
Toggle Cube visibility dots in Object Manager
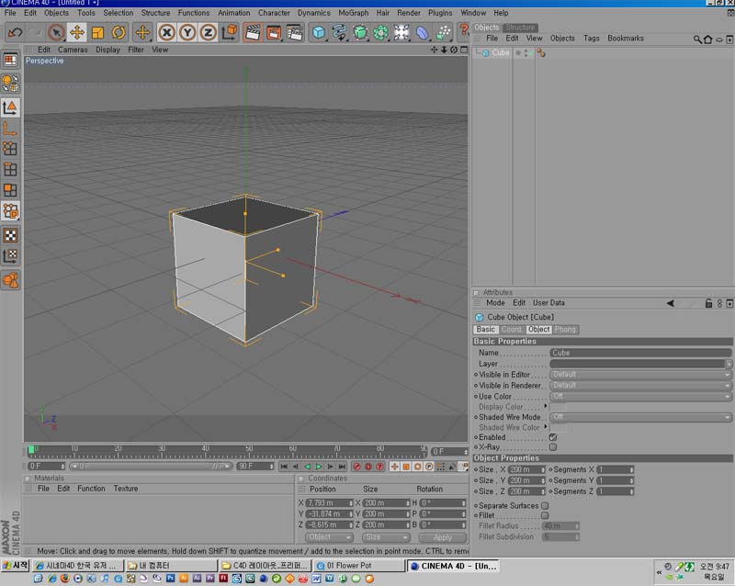tap(524, 53)
